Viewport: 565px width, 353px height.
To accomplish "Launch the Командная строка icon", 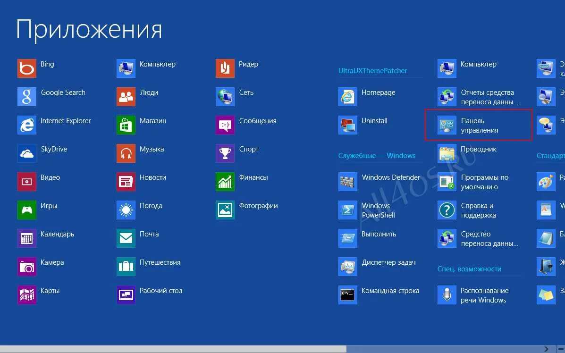I will (x=348, y=294).
